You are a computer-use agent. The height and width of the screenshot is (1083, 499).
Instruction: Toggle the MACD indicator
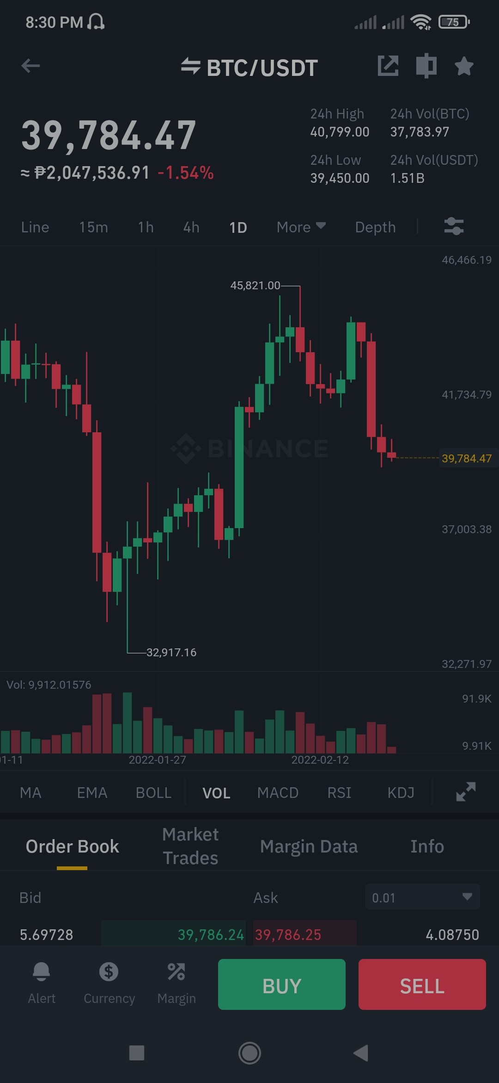click(x=278, y=793)
